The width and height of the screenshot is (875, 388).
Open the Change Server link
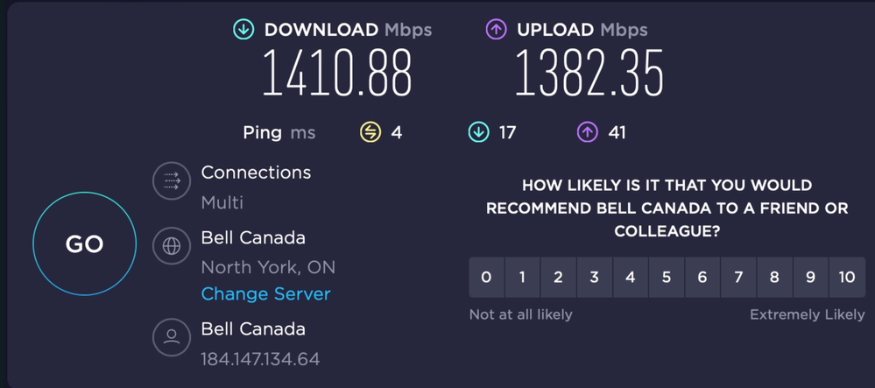coord(266,293)
